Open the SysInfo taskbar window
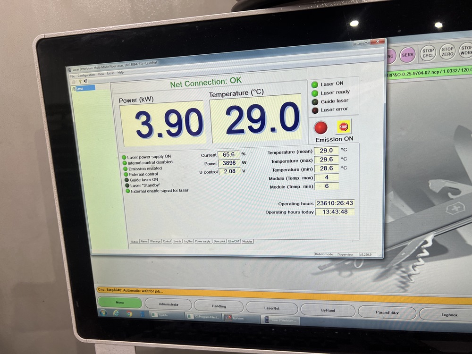472x354 pixels. coord(166,315)
